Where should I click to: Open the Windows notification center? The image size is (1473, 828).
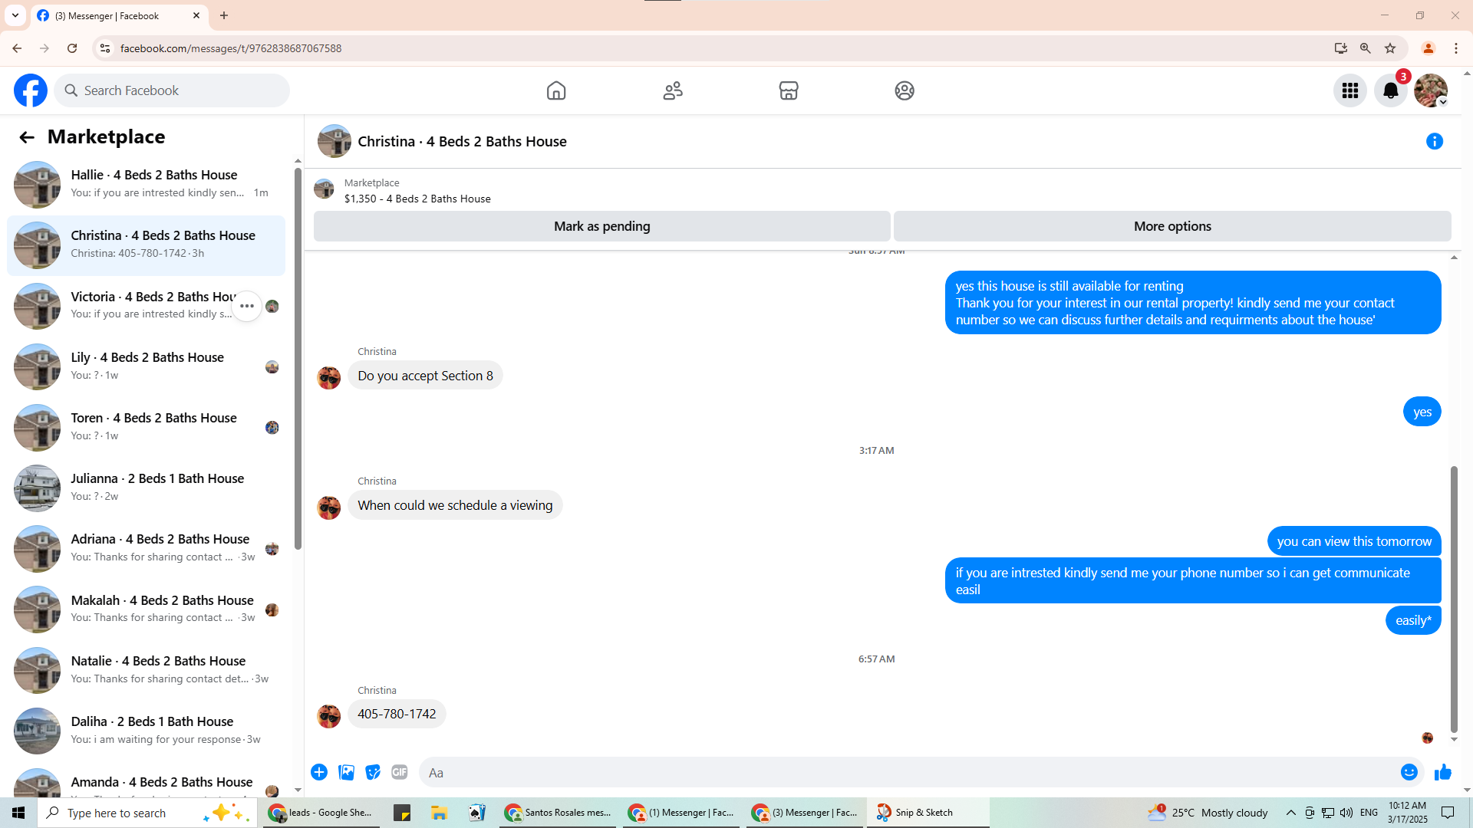(1448, 813)
